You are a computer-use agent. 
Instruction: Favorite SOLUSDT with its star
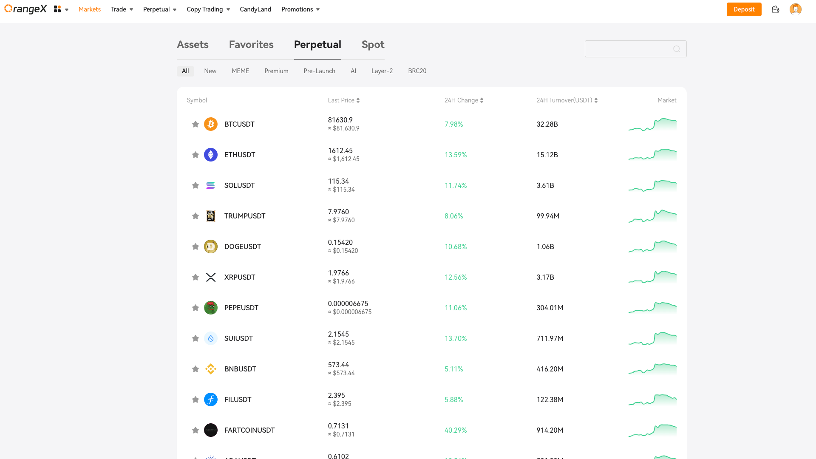tap(195, 185)
